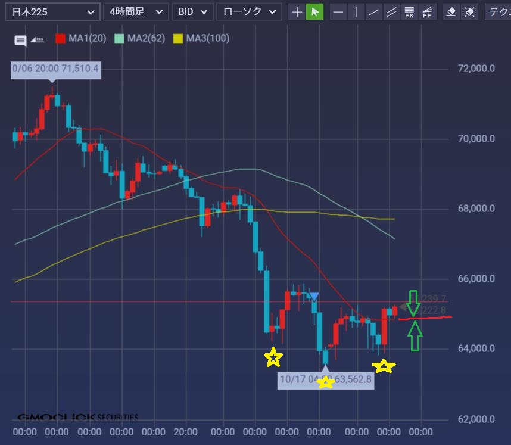Select the parallel channel line tool
This screenshot has width=511, height=445.
[x=391, y=12]
